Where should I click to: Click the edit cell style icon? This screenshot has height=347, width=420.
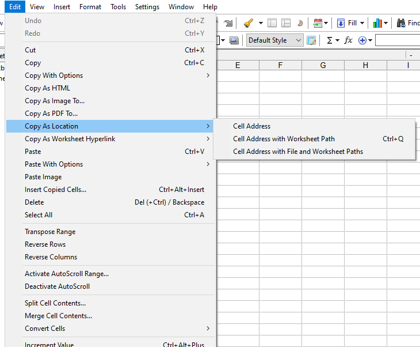311,40
